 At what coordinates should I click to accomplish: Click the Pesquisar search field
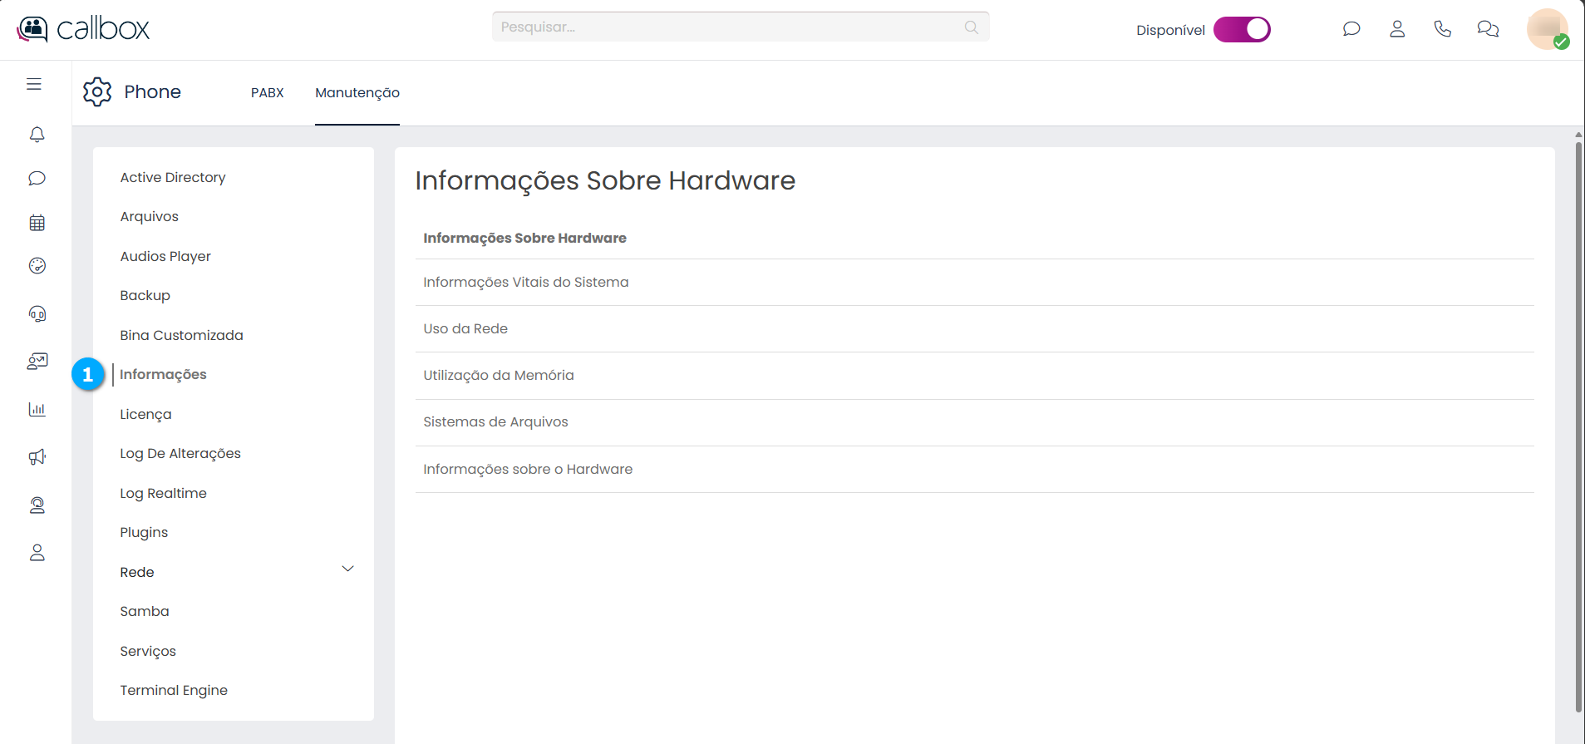point(731,27)
